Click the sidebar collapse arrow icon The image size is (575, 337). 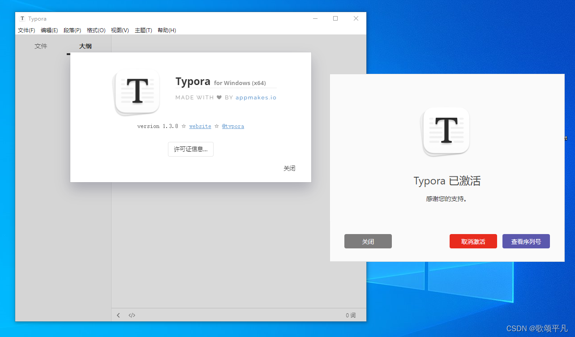coord(118,315)
